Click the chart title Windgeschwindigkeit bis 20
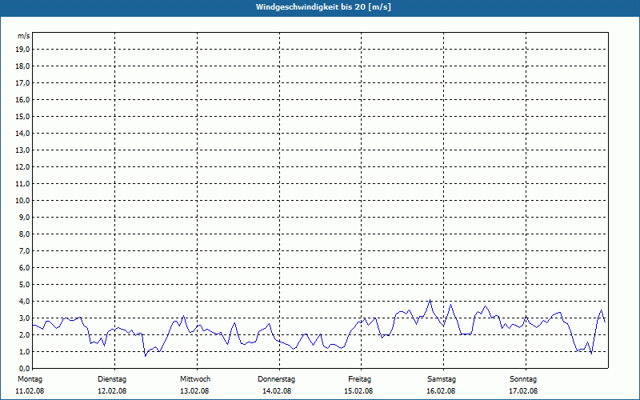Screen dimensions: 640x400 324,7
